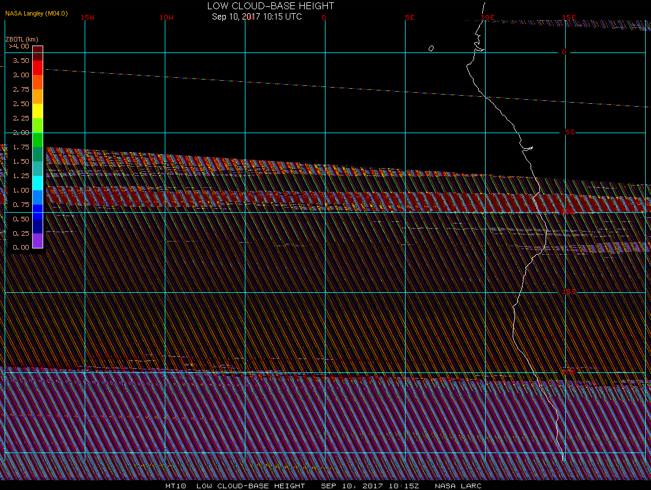Select the yellow 2.50 km legend color
This screenshot has width=651, height=490.
tap(38, 111)
